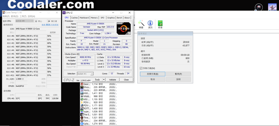Click the green repair toolbar icon (修復)
The height and width of the screenshot is (126, 279).
(x=160, y=23)
